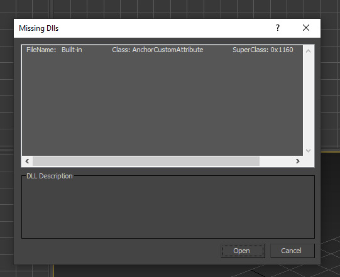
Task: Click the Missing Dlls title bar text
Action: pos(38,28)
